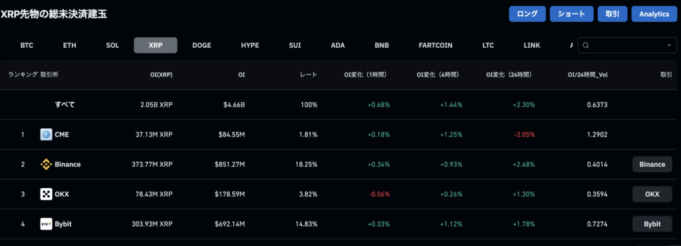
Task: Click the ショート button
Action: tap(571, 14)
